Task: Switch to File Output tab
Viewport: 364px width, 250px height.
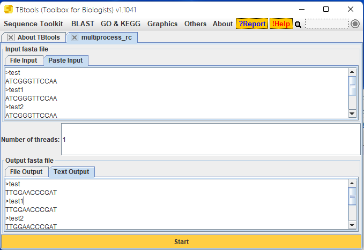Action: tap(26, 172)
